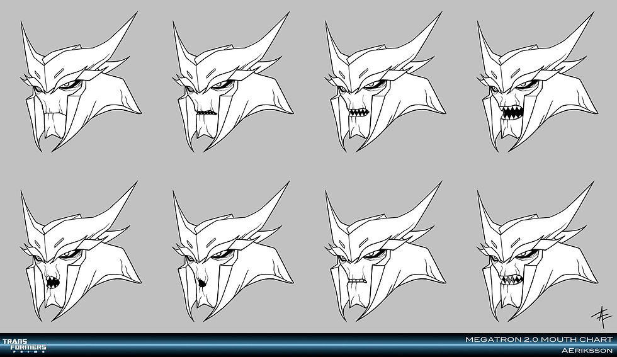Select the head with small round open mouth
This screenshot has height=357, width=617.
click(x=81, y=251)
